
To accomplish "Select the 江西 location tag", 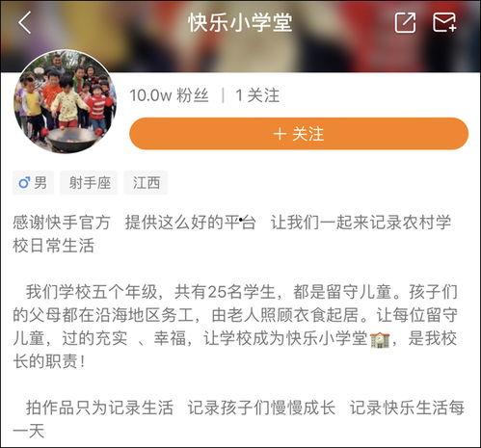I will point(147,183).
